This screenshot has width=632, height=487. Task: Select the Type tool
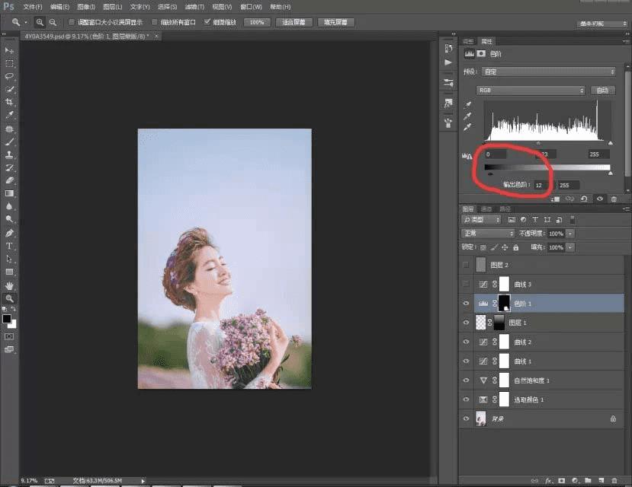click(10, 246)
